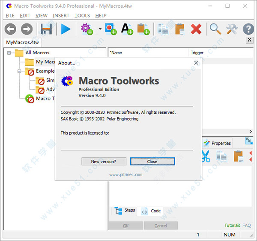The image size is (257, 241).
Task: Open dropdown arrow beside the gear icon
Action: click(x=100, y=29)
